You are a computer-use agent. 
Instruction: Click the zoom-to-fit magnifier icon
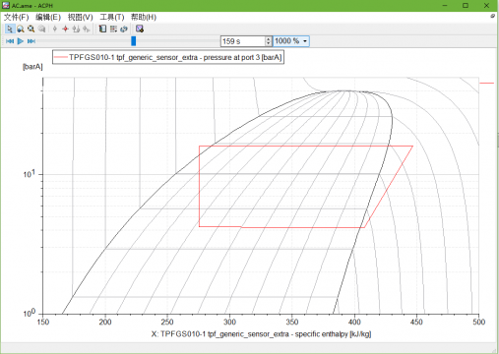(x=31, y=29)
